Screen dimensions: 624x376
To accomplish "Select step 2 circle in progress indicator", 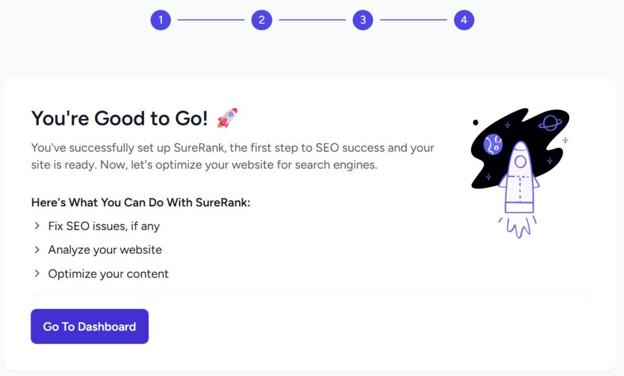I will [261, 19].
